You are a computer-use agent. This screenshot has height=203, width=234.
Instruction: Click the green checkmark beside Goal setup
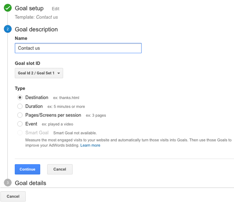click(8, 8)
